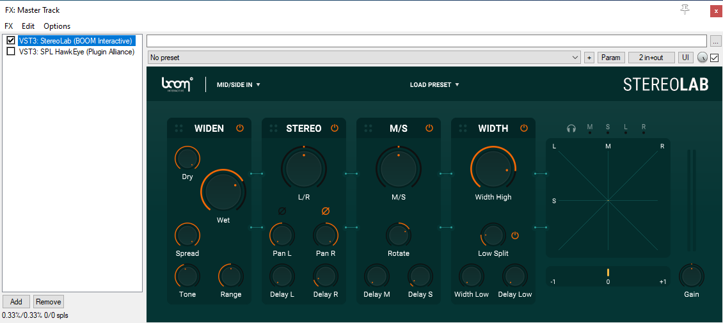The height and width of the screenshot is (323, 723).
Task: Toggle the WIDEN module power icon
Action: click(x=240, y=128)
